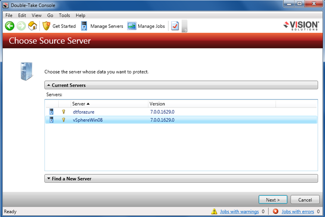
Task: Click the Manage Servers server icon
Action: pos(84,26)
